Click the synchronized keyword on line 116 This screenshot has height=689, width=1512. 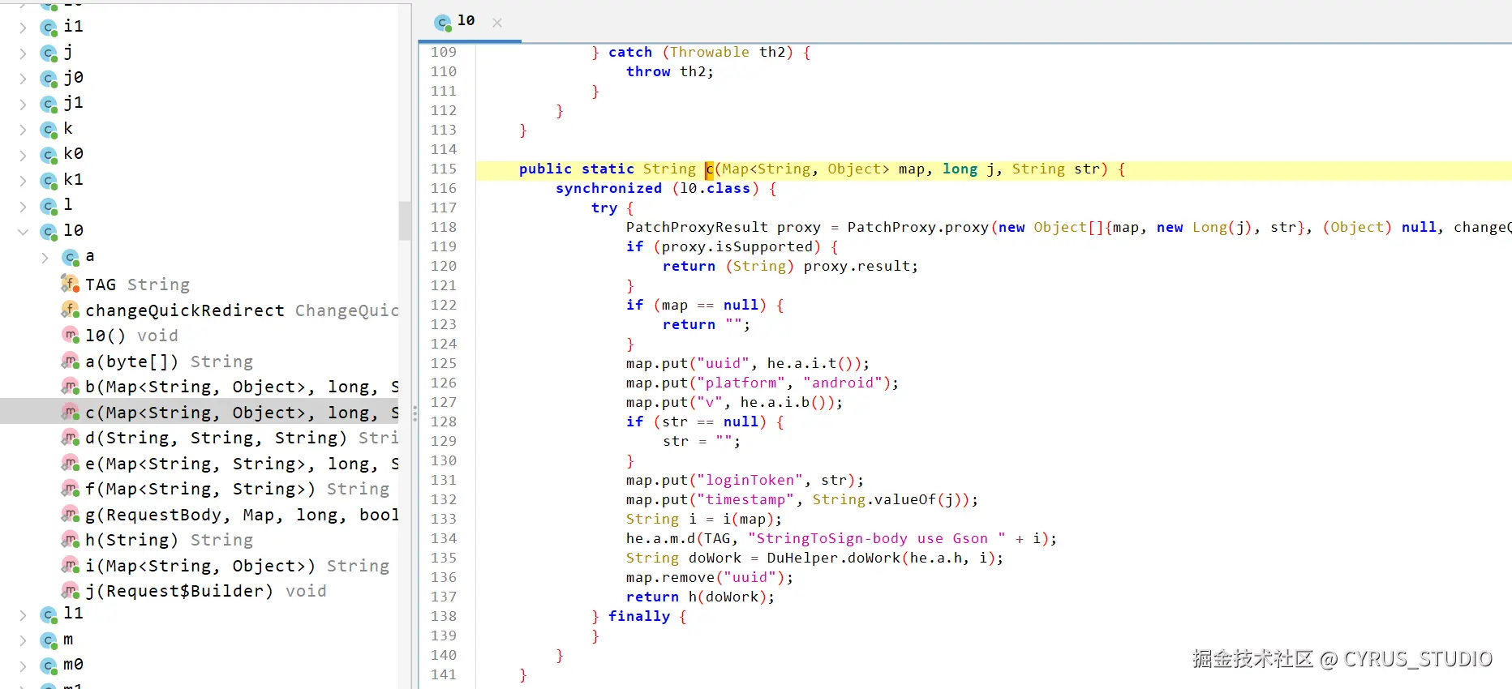pos(608,188)
